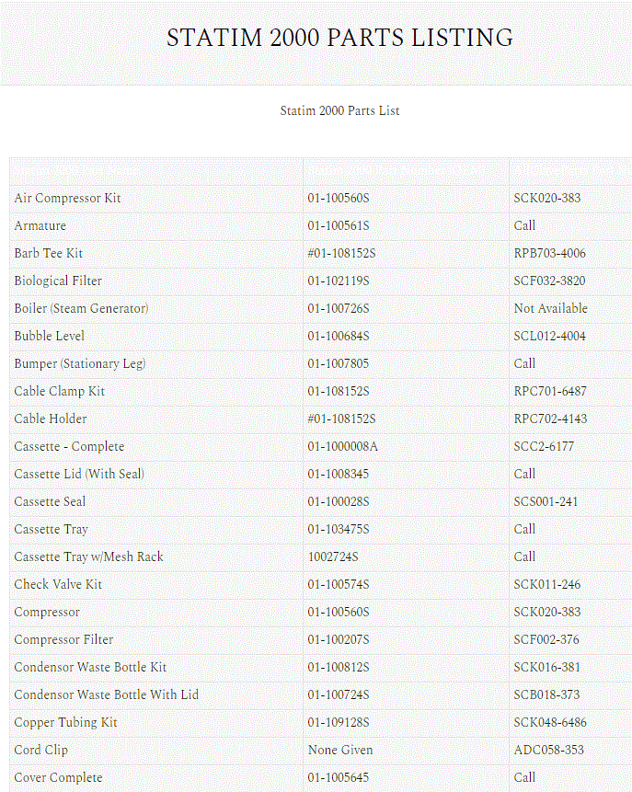Image resolution: width=632 pixels, height=792 pixels.
Task: Select Condensor Waste Bottle Kit part name
Action: (x=90, y=667)
